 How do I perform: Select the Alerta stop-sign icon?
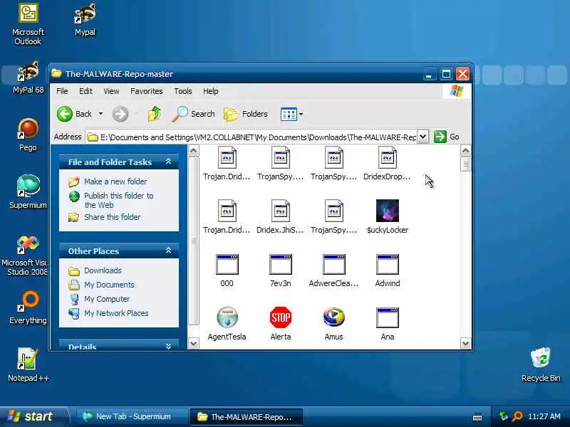[x=280, y=317]
